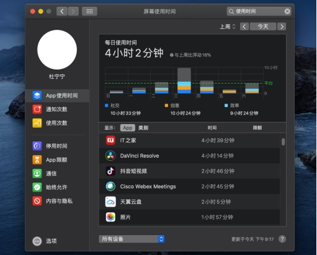Click the DaVinci Resolve app icon
The width and height of the screenshot is (317, 255).
click(x=110, y=156)
